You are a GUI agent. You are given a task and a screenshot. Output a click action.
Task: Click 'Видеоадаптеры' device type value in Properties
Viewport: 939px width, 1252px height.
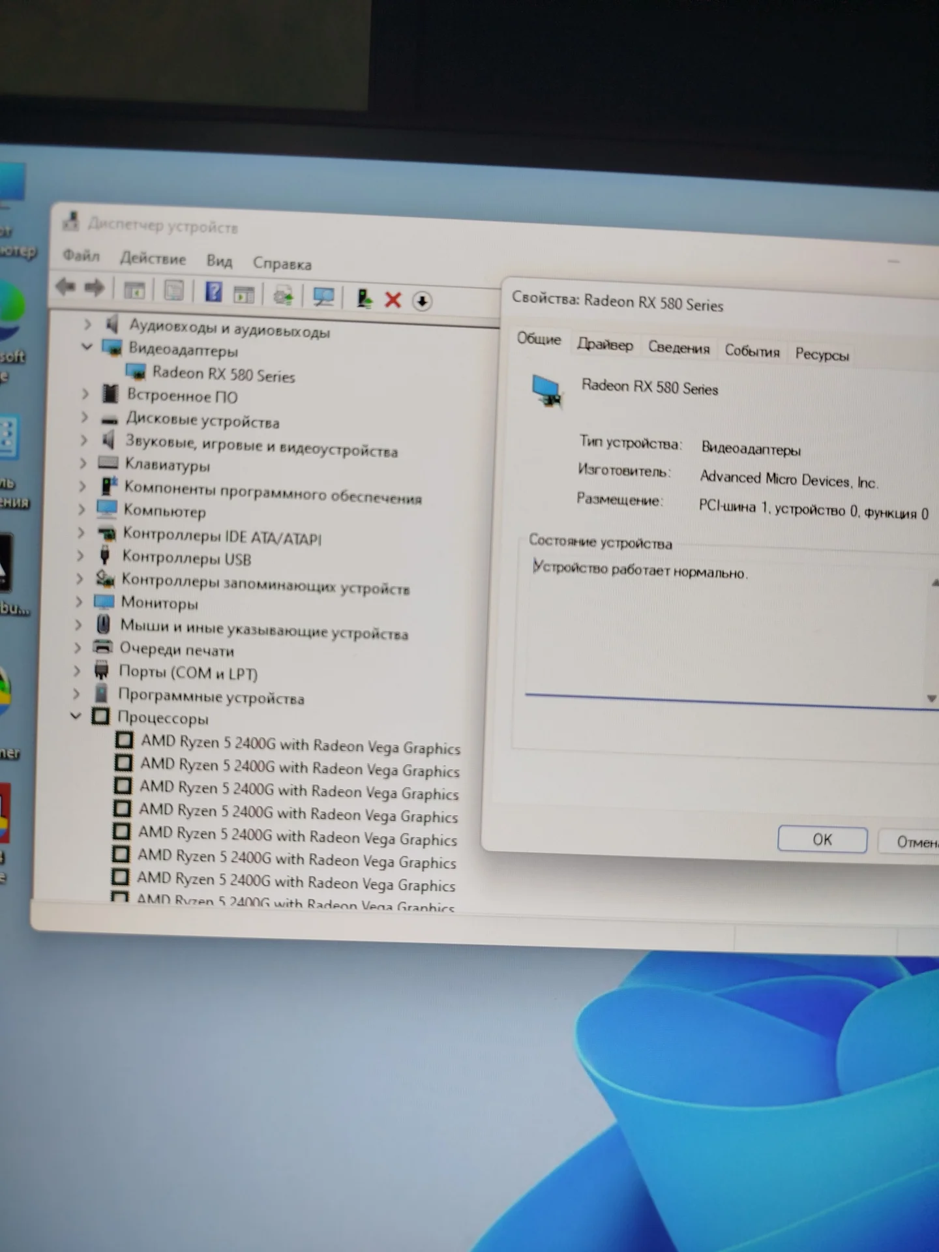coord(751,449)
